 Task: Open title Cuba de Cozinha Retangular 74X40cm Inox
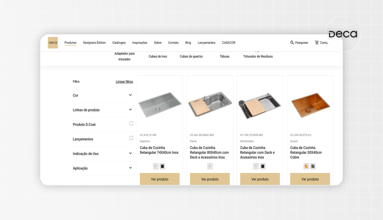159,150
